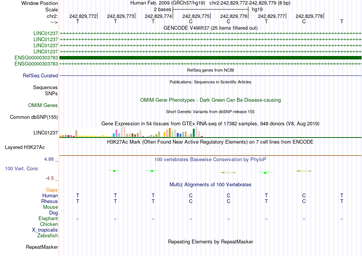Viewport: 362px width, 256px height.
Task: Click the 'Dog' alignment row label
Action: coord(53,213)
